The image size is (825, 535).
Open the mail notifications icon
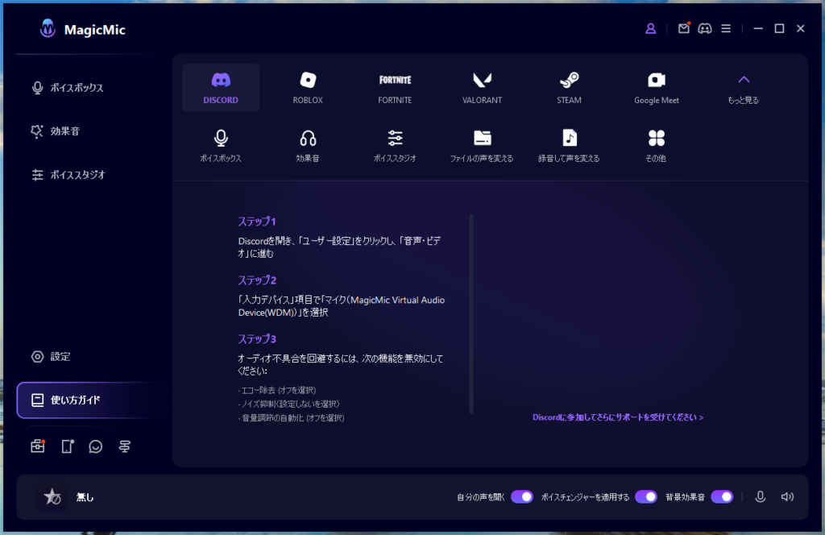tap(683, 28)
